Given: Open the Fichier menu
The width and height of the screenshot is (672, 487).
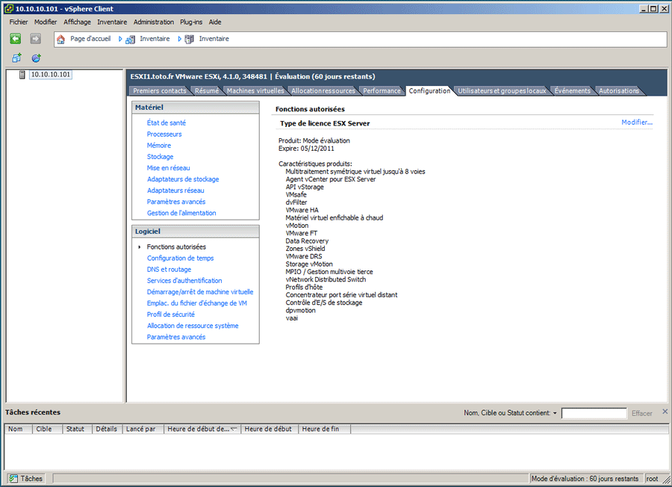Looking at the screenshot, I should coord(19,22).
